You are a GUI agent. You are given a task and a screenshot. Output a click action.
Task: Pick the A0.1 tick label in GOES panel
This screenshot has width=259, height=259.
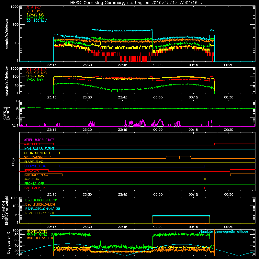15,126
